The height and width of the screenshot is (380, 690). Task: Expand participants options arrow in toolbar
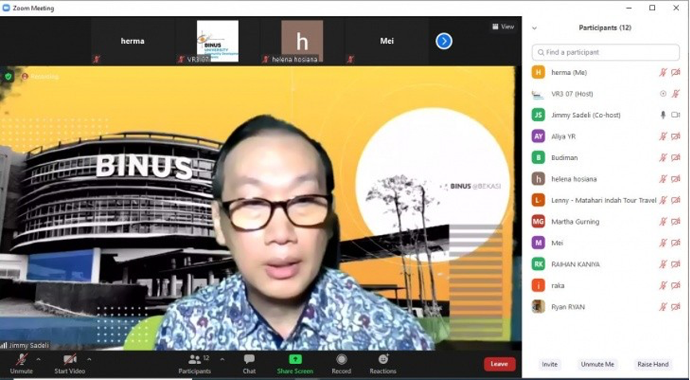222,360
